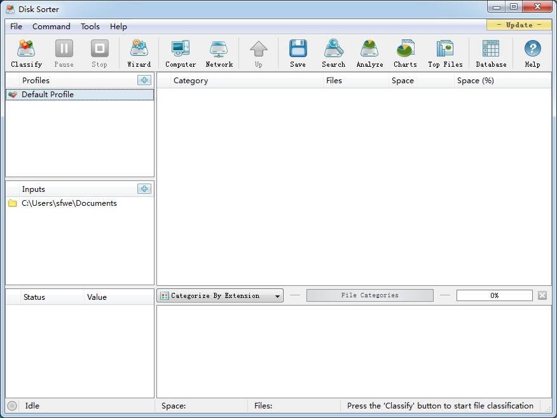Click the yellow Update button
This screenshot has height=418, width=557.
[519, 25]
